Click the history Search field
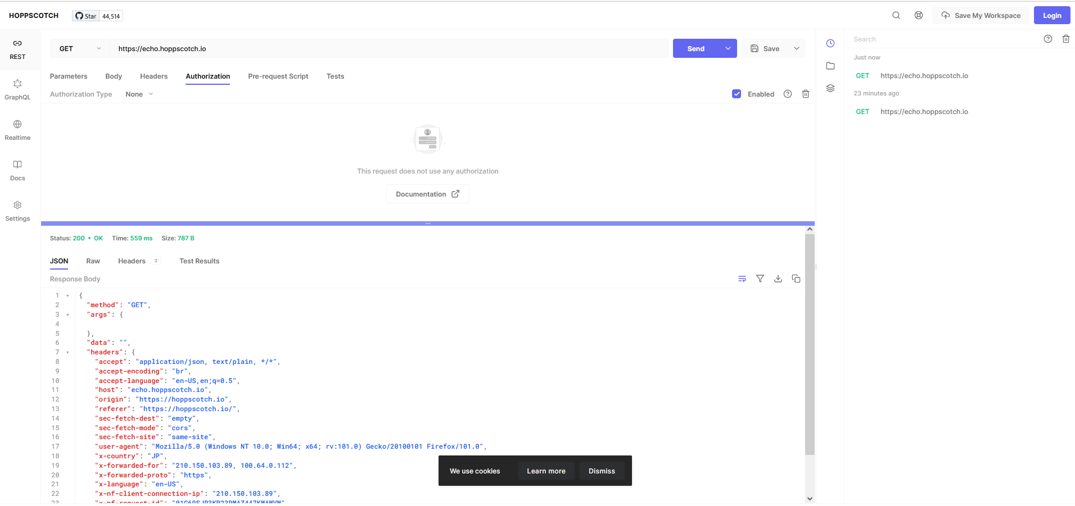Image resolution: width=1075 pixels, height=506 pixels. [x=943, y=39]
